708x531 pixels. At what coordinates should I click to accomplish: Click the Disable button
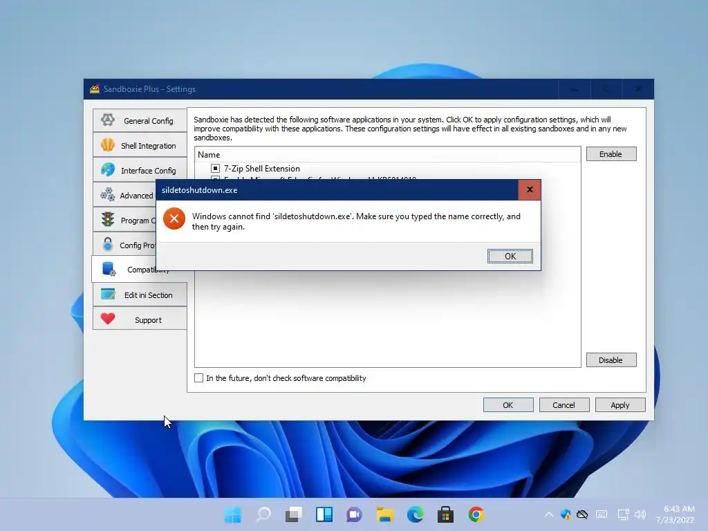point(611,360)
